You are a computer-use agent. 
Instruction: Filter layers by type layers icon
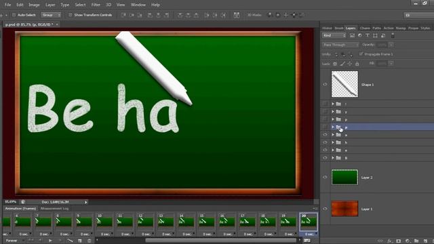tap(368, 35)
